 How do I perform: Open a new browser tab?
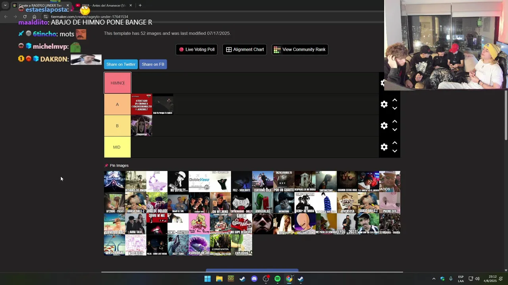click(x=140, y=6)
